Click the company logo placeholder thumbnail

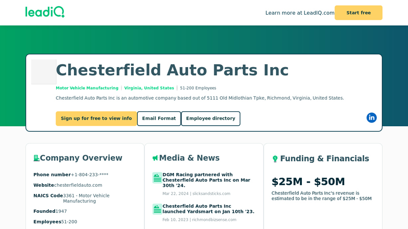(44, 72)
